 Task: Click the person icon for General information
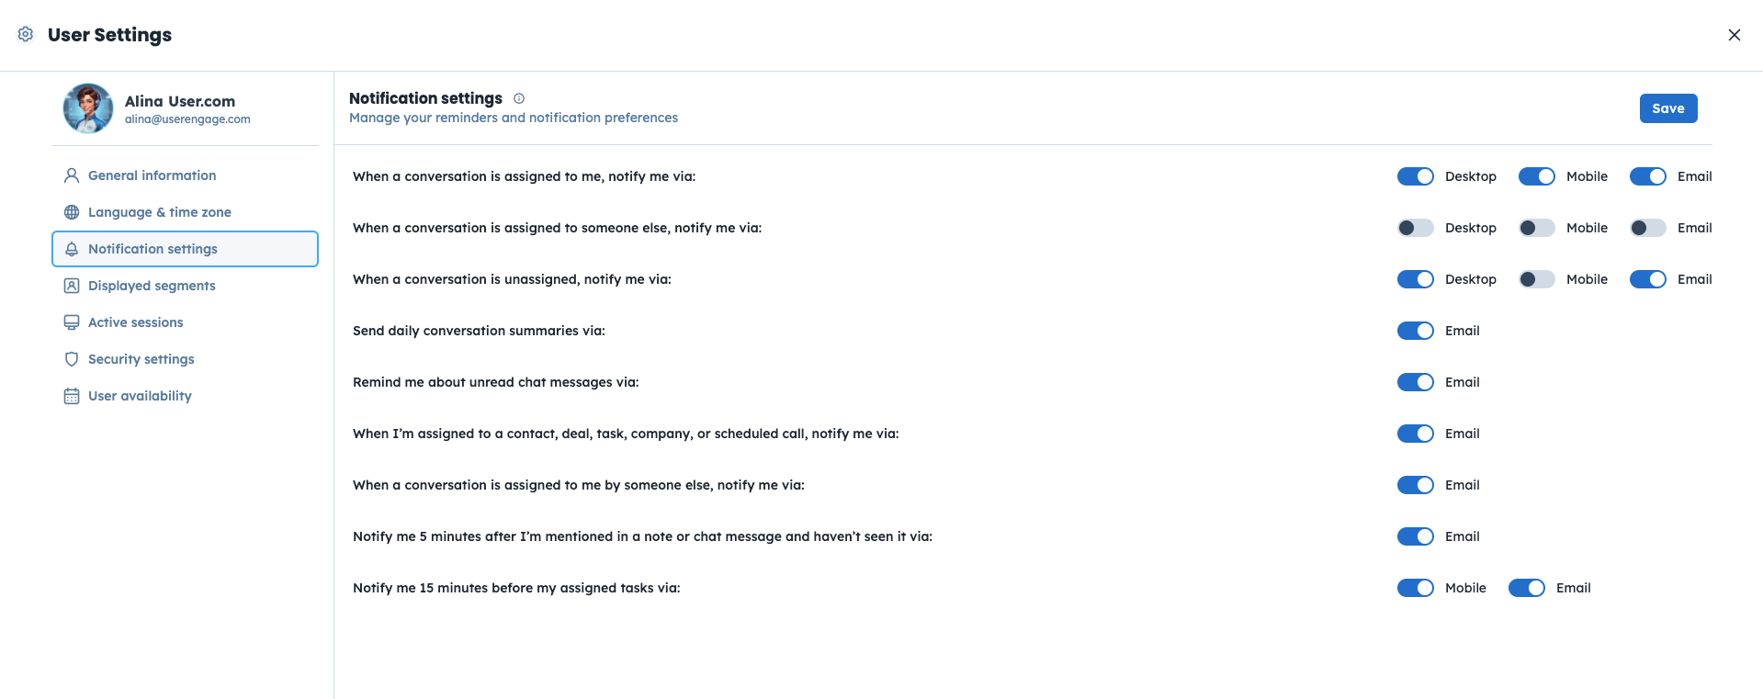click(x=72, y=175)
